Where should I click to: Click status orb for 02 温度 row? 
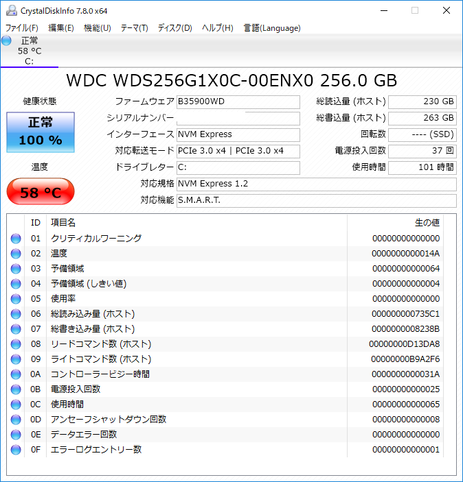point(16,254)
